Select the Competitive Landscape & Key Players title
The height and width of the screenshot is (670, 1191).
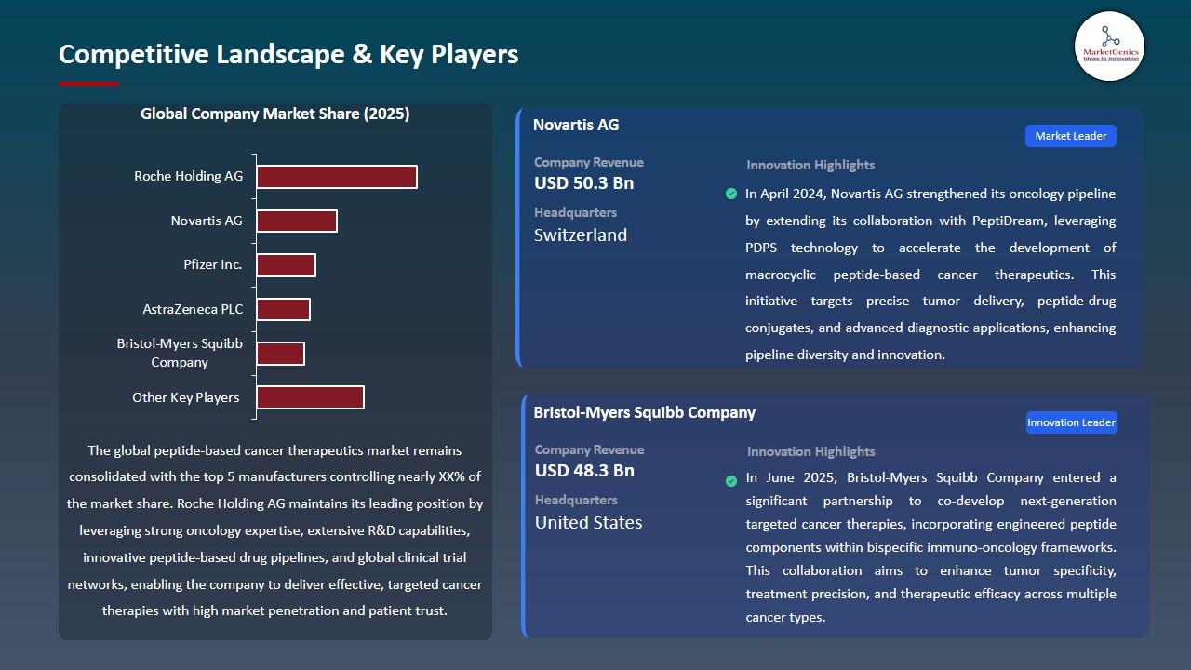288,54
